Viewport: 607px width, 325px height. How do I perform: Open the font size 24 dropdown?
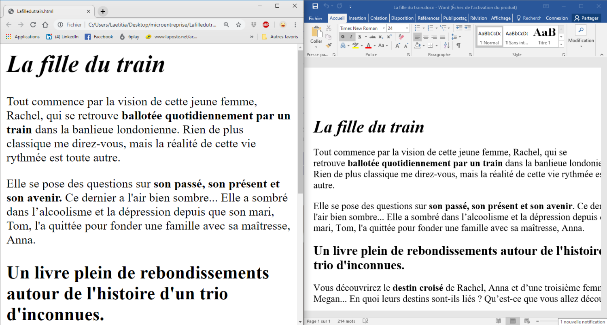[x=407, y=28]
